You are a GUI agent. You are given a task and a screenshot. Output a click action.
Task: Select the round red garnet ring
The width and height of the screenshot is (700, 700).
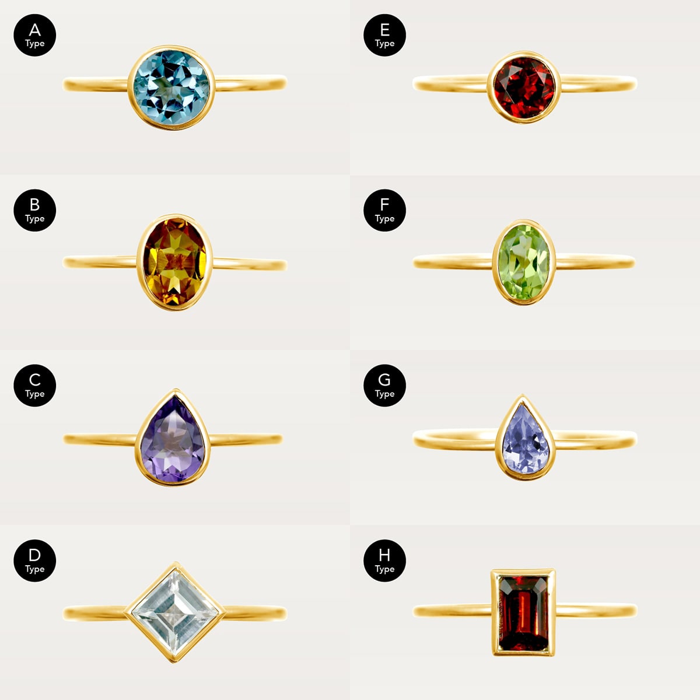(x=524, y=87)
